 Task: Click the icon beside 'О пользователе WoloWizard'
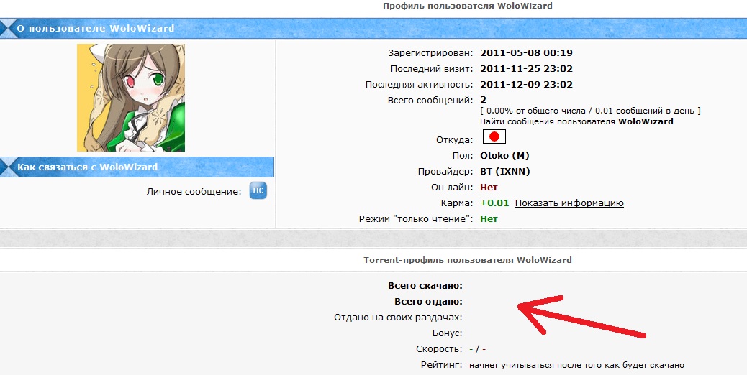tap(8, 29)
